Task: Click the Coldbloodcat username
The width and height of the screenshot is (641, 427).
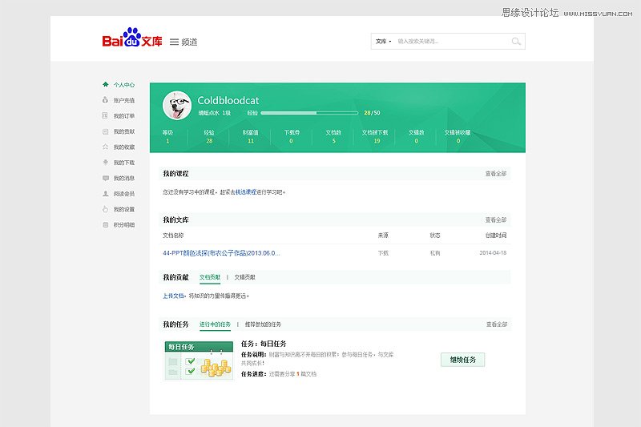Action: pos(228,100)
